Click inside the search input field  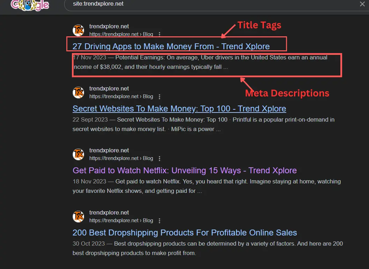coord(209,4)
